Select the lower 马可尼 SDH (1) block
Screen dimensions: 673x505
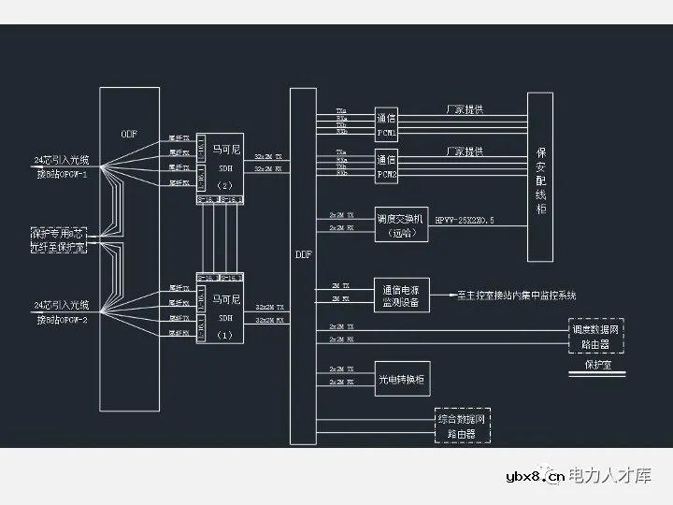(225, 309)
